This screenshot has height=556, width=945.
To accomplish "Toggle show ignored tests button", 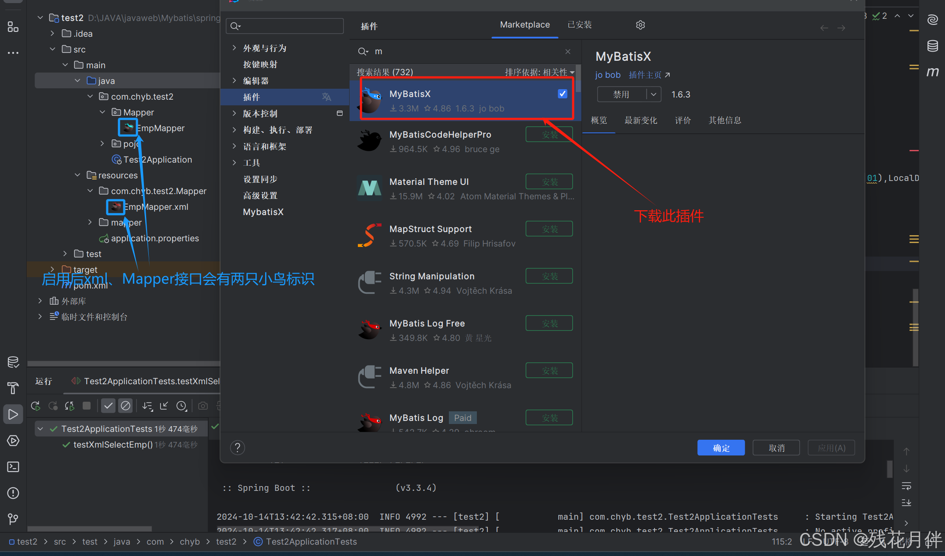I will [x=126, y=406].
